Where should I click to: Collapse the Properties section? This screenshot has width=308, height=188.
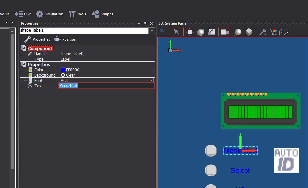coord(24,64)
